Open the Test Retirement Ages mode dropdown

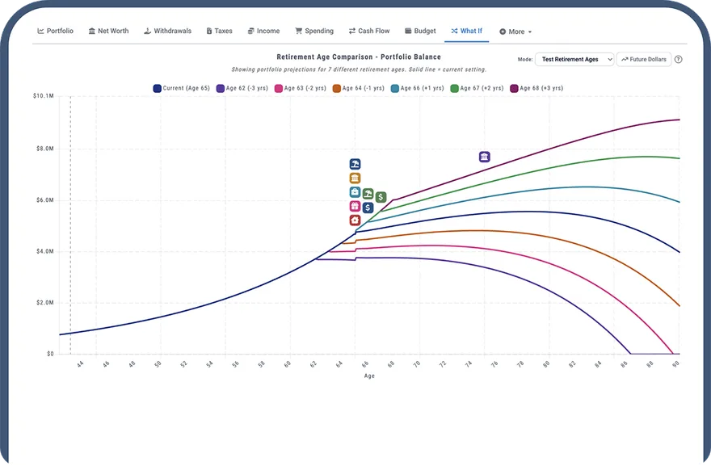[574, 60]
